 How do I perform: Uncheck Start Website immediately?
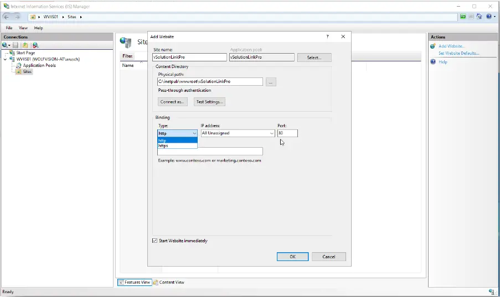154,241
